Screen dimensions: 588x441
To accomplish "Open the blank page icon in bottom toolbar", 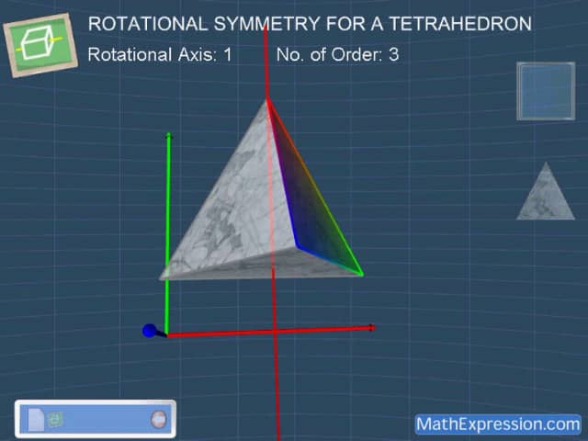I will point(36,419).
